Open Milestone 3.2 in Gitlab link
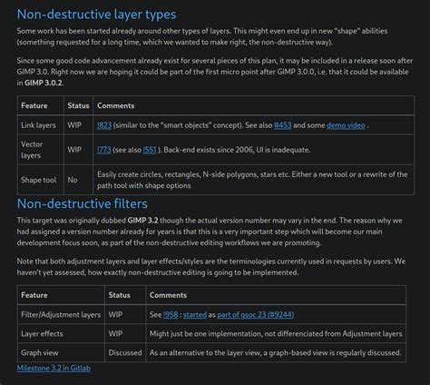Viewport: 430px width, 385px height. (54, 368)
